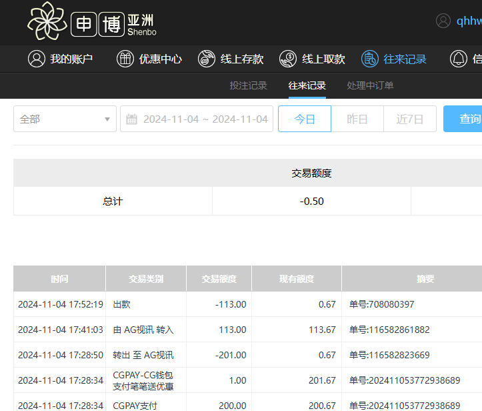
Task: Expand dropdown arrow next to 全部
Action: tap(107, 119)
